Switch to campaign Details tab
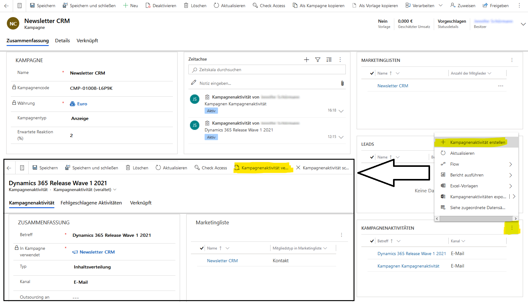Viewport: 528px width, 302px height. 63,41
